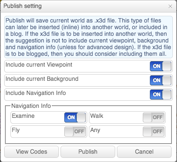
Task: Click the Include current Viewpoint label text
Action: tap(39, 65)
